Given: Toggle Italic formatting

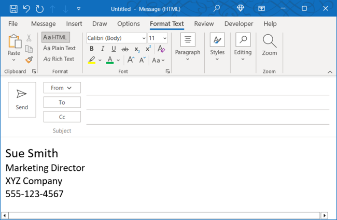Looking at the screenshot, I should (103, 49).
